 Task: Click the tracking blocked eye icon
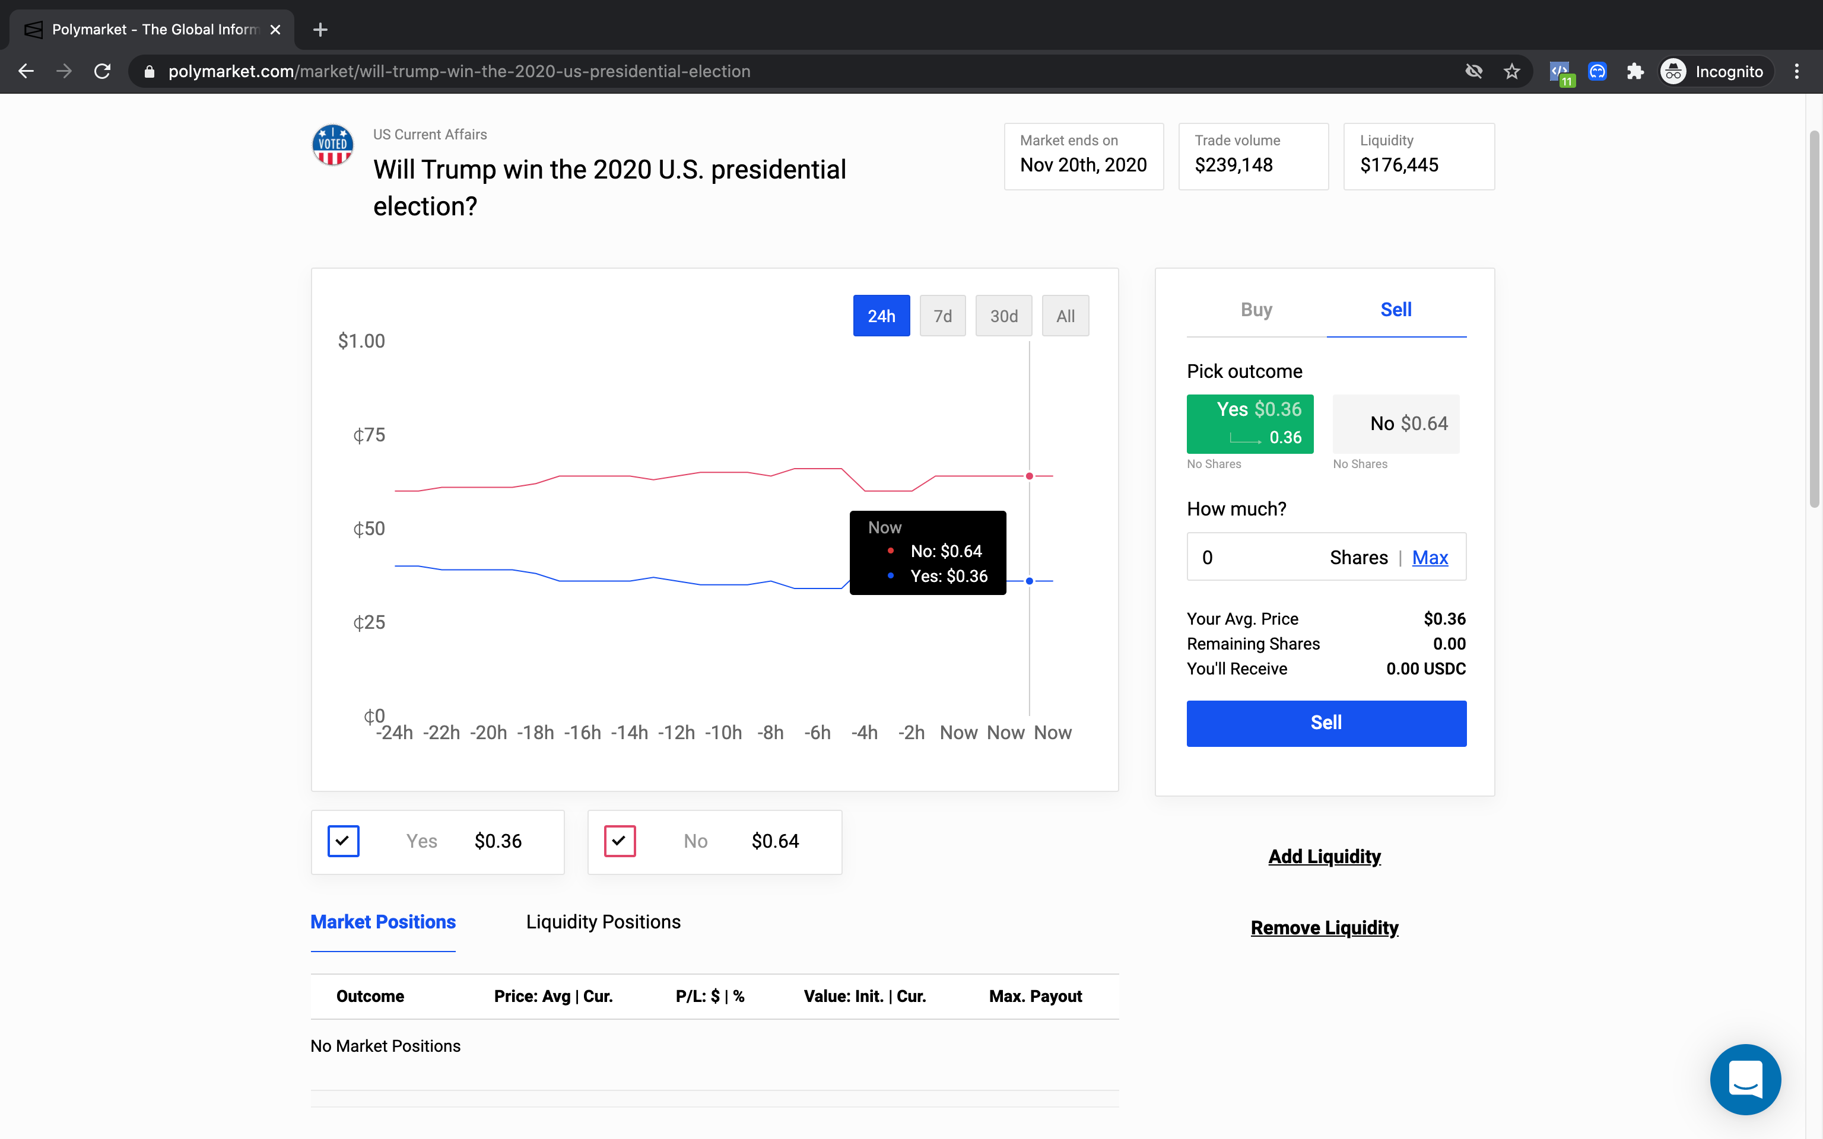[1473, 72]
